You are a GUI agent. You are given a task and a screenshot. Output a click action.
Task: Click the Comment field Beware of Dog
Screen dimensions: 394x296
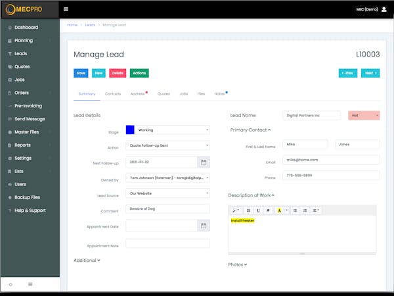[x=167, y=209]
